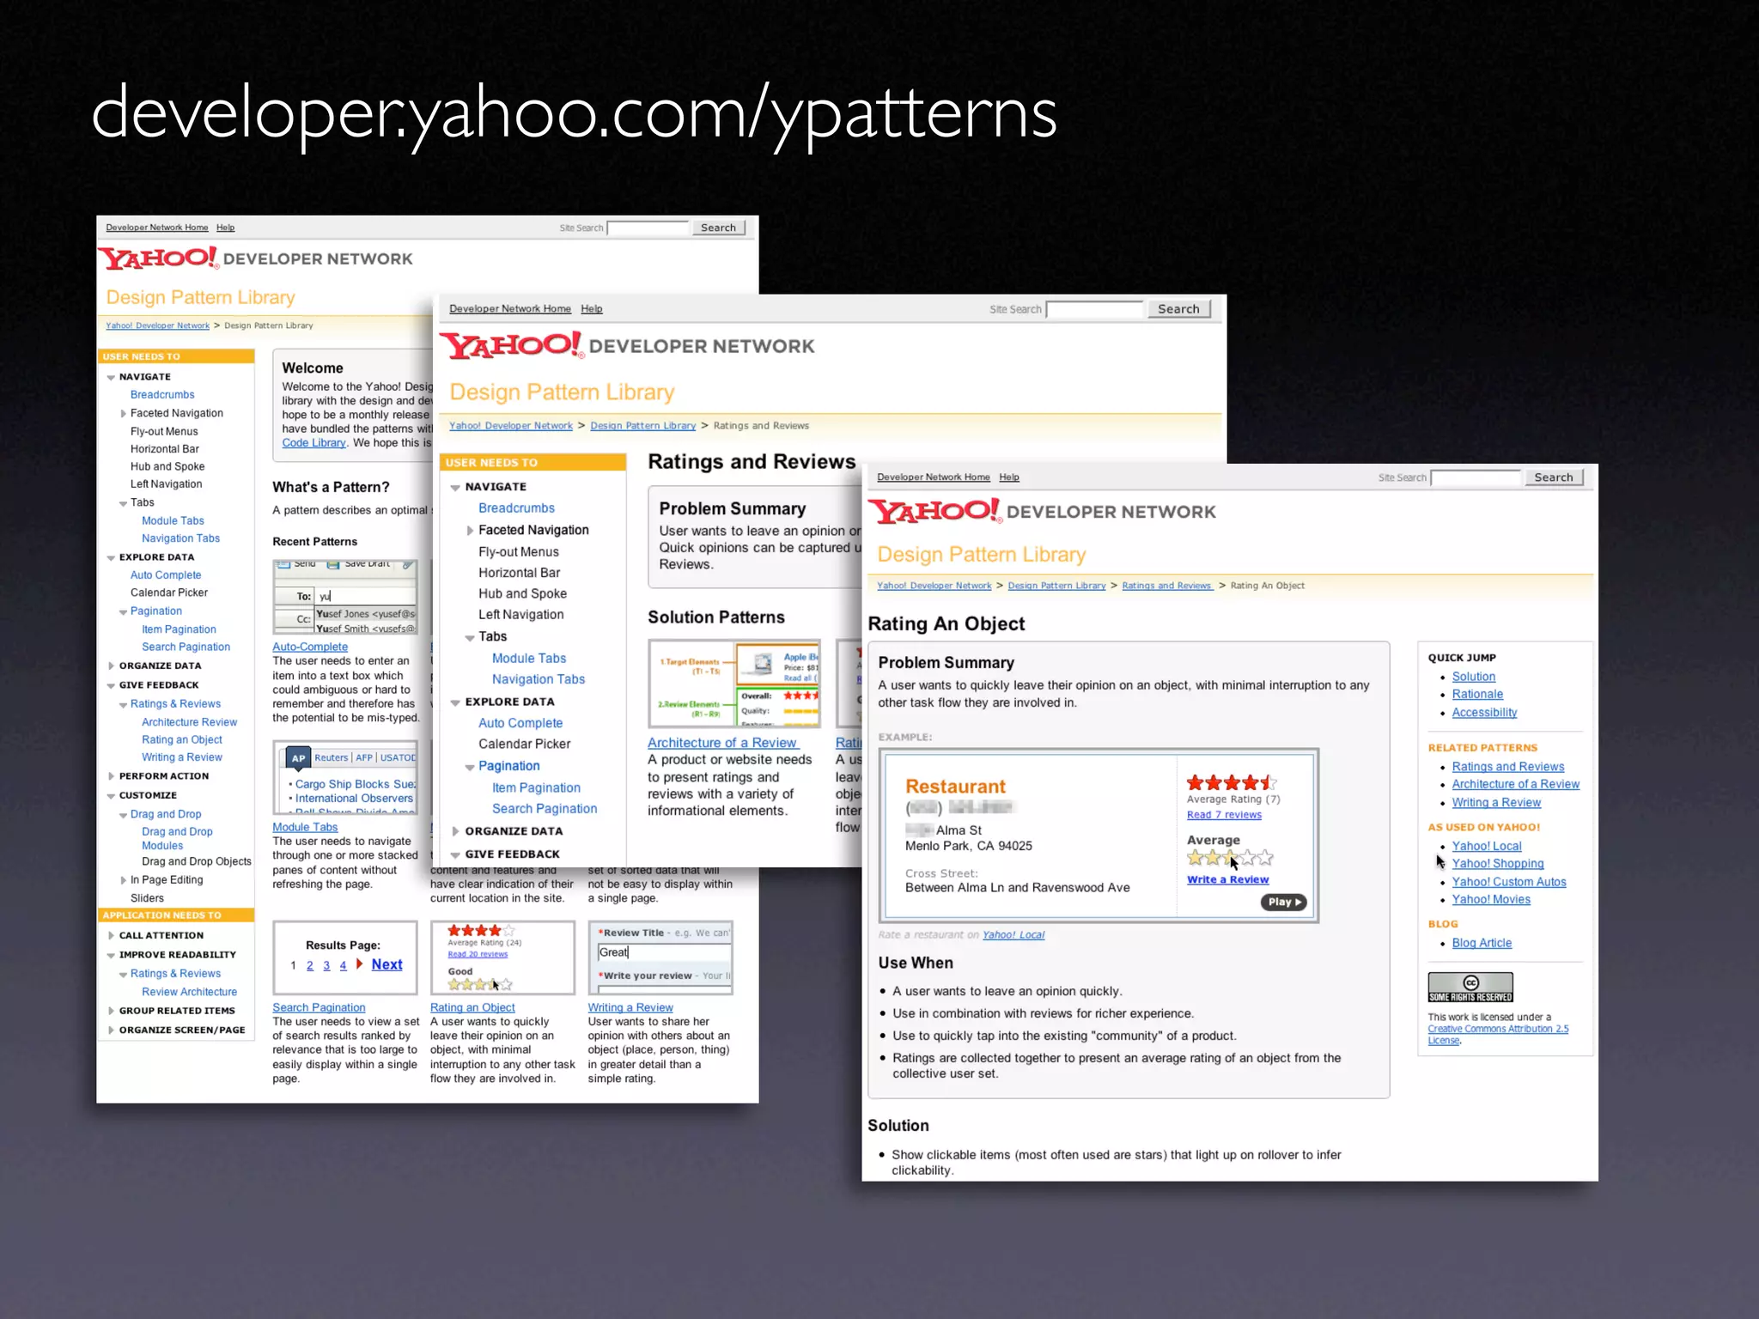Open Hub and Spoke in the middle window sidebar

point(522,594)
